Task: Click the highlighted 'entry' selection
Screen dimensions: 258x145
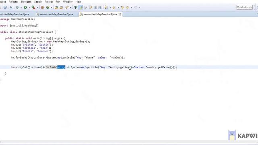Action: pyautogui.click(x=61, y=67)
